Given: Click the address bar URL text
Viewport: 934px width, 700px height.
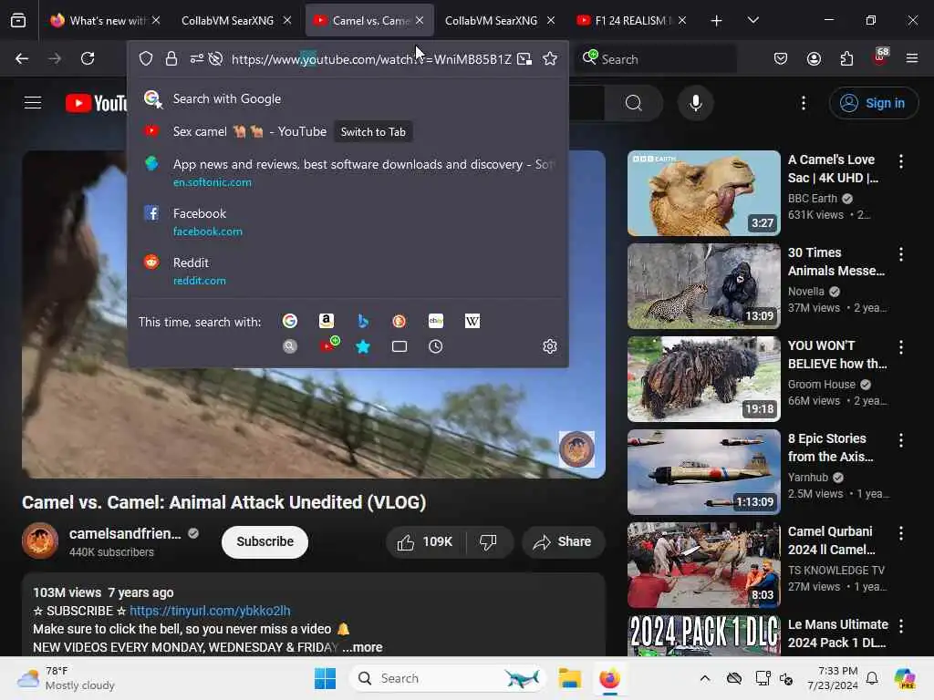Looking at the screenshot, I should pyautogui.click(x=371, y=59).
